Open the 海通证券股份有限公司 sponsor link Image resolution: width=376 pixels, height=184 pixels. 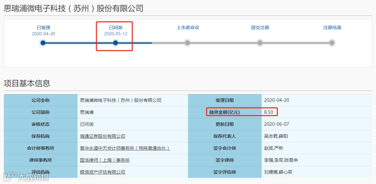coord(102,136)
